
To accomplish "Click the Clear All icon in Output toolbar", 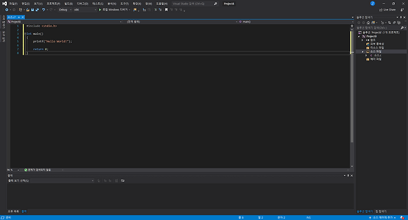I will point(116,180).
